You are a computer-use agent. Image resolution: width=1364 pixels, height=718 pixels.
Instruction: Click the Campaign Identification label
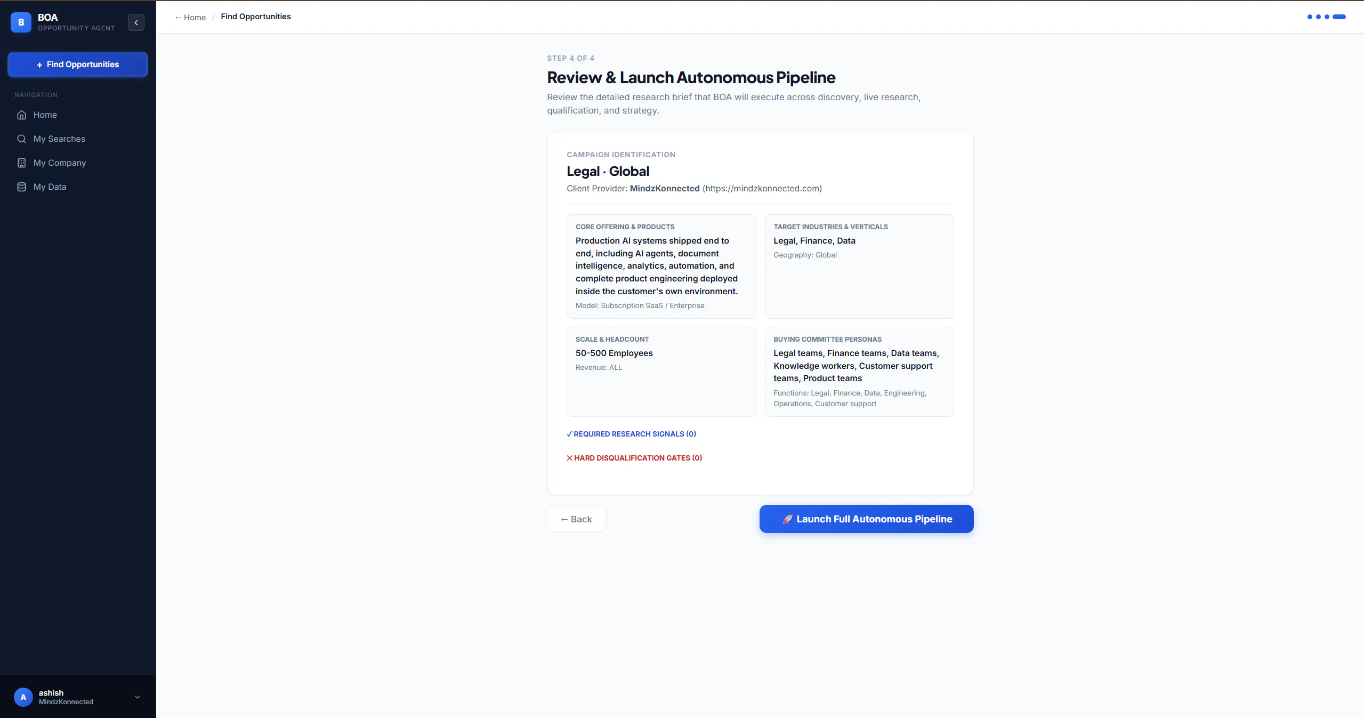coord(621,155)
